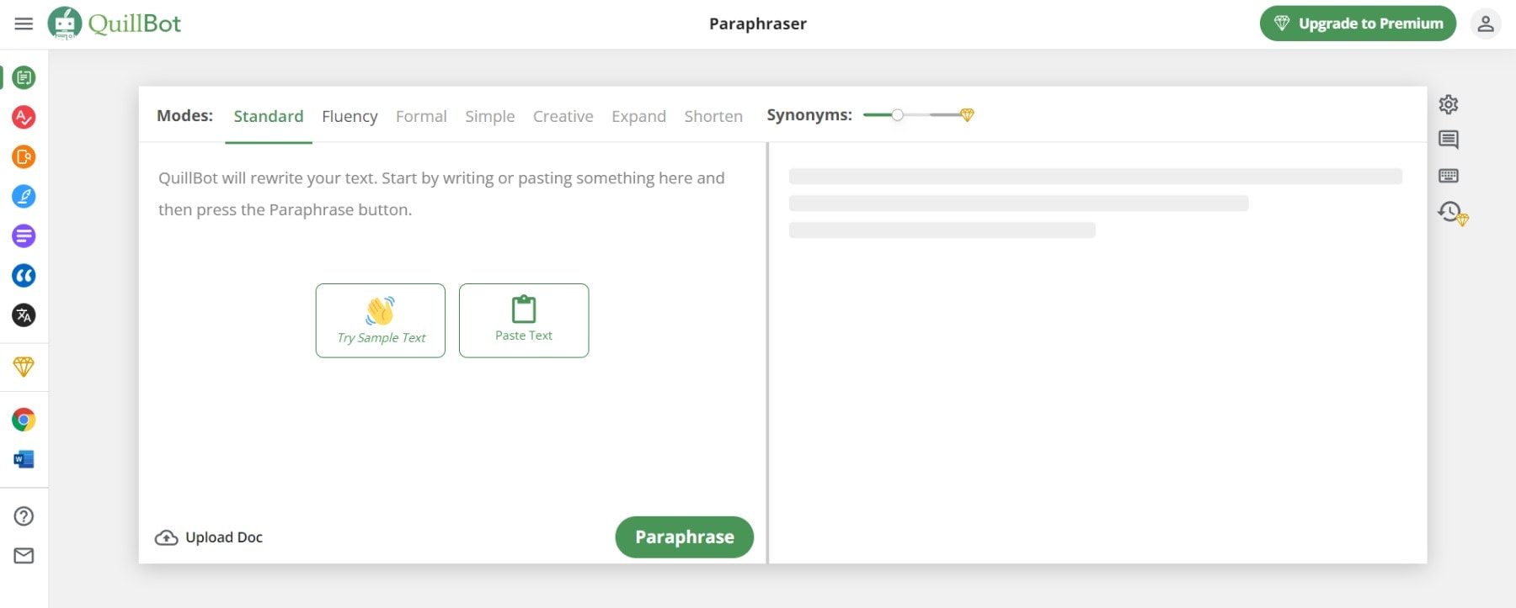Switch to Fluency mode tab
Image resolution: width=1516 pixels, height=608 pixels.
point(350,116)
